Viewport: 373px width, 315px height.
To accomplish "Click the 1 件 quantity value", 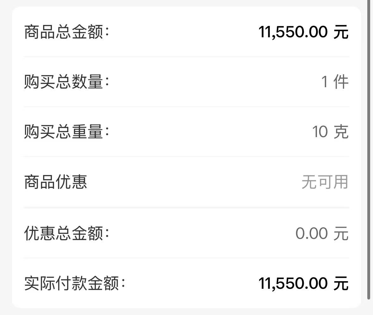I will pyautogui.click(x=335, y=82).
